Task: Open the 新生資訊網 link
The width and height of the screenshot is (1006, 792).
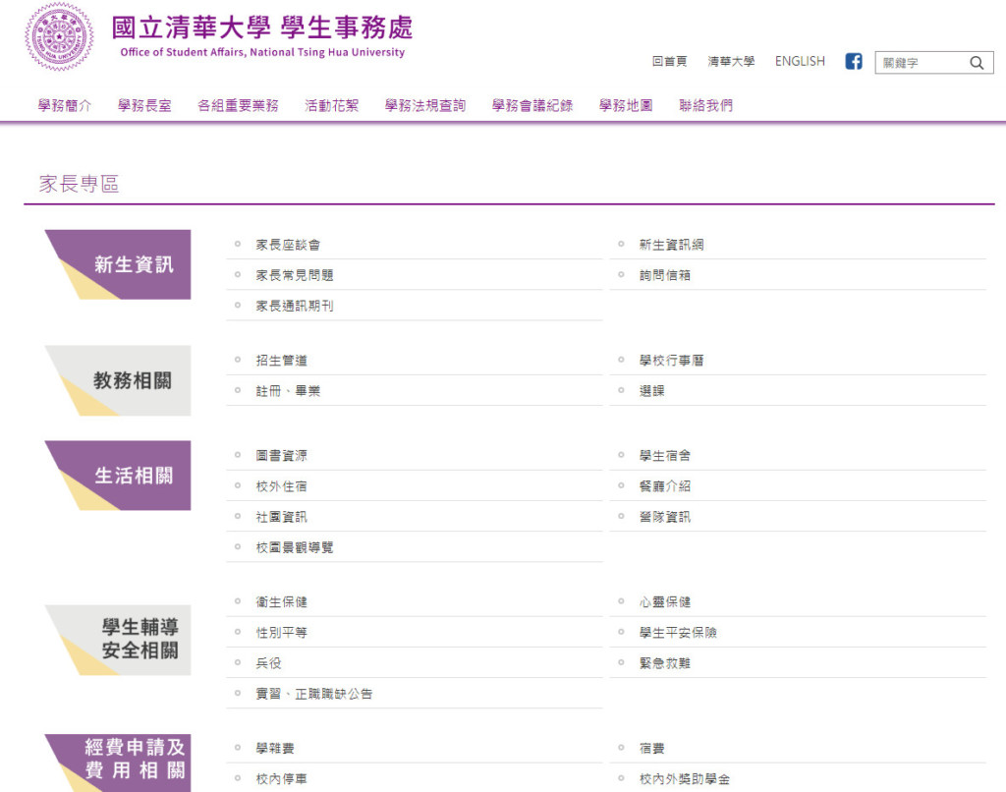Action: point(671,245)
